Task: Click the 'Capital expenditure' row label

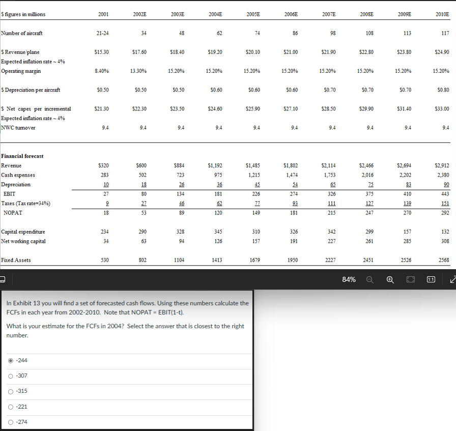Action: coord(23,232)
